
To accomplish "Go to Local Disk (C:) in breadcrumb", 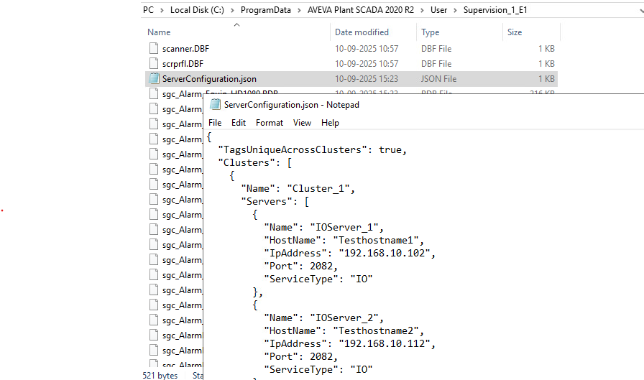I will tap(197, 10).
